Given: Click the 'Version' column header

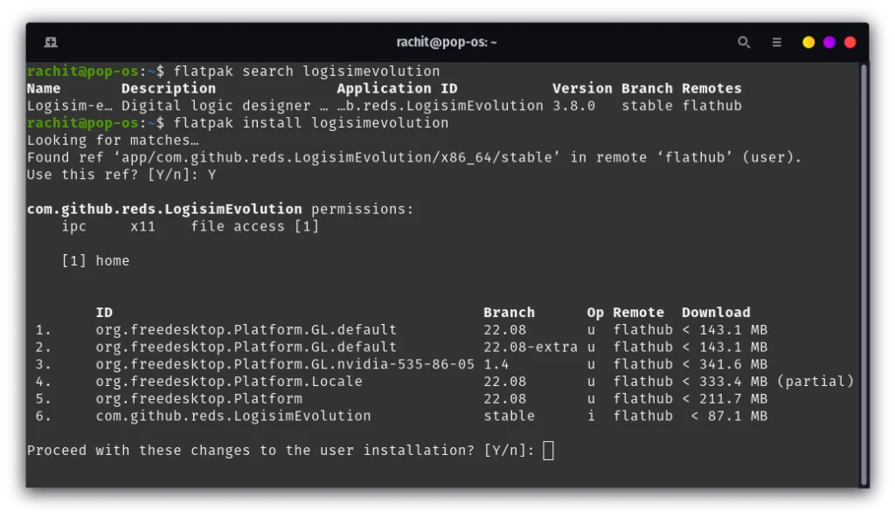Looking at the screenshot, I should pyautogui.click(x=581, y=88).
